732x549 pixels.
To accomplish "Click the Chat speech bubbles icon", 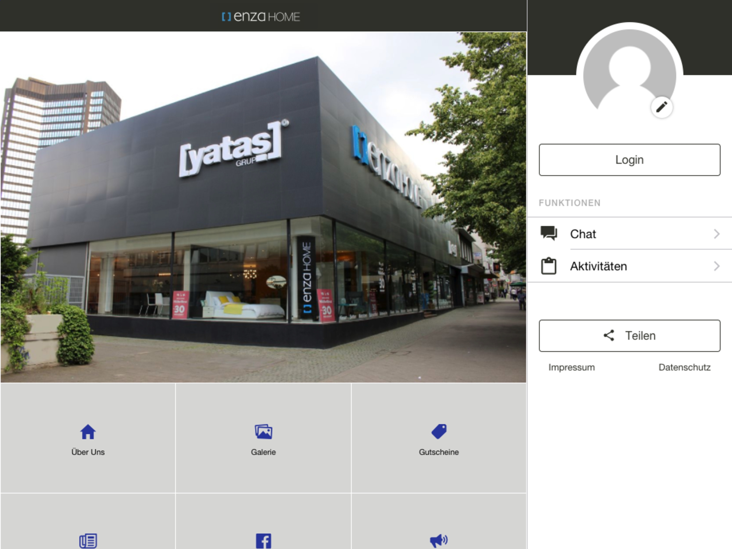I will coord(549,233).
